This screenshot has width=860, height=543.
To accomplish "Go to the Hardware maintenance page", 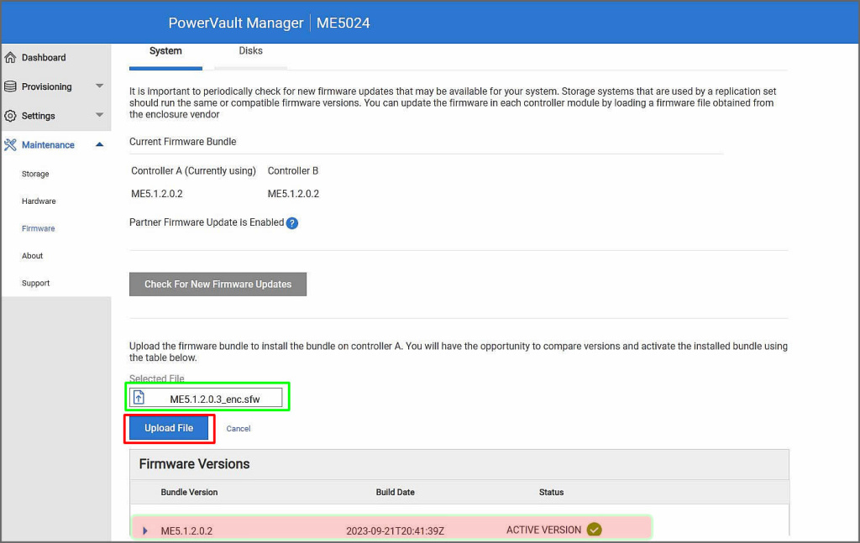I will (x=39, y=201).
